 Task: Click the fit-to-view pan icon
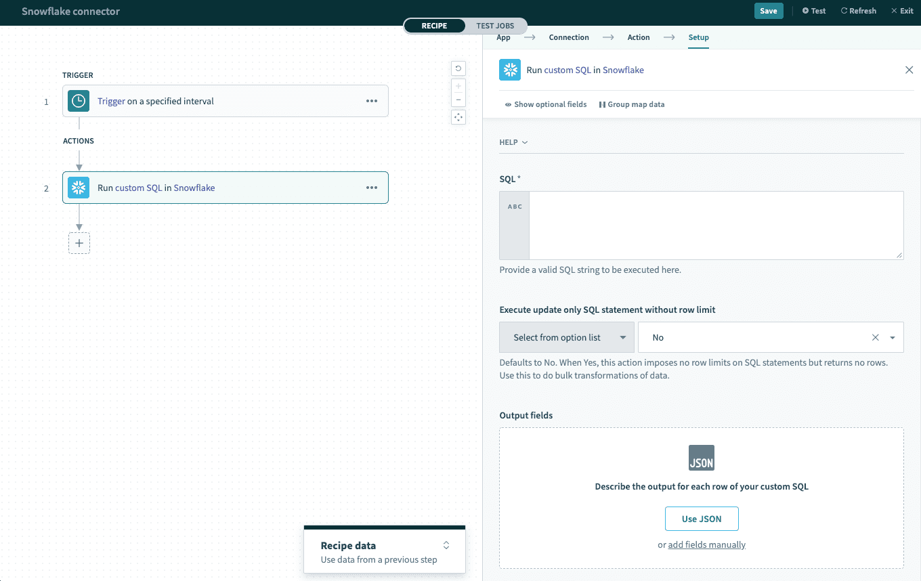point(458,117)
